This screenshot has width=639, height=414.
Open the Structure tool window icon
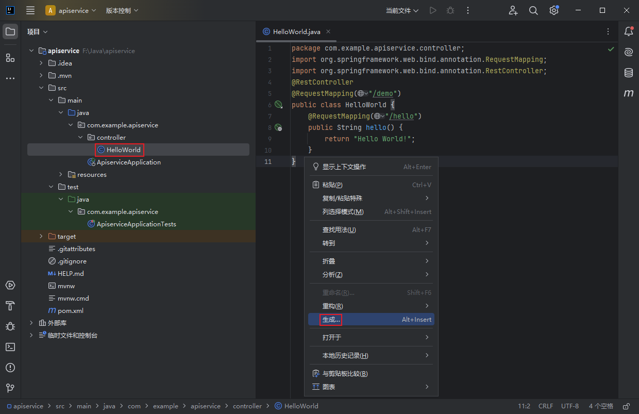[10, 58]
